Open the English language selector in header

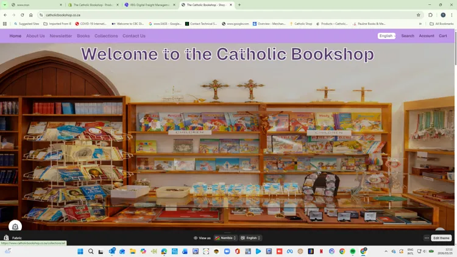(x=386, y=36)
